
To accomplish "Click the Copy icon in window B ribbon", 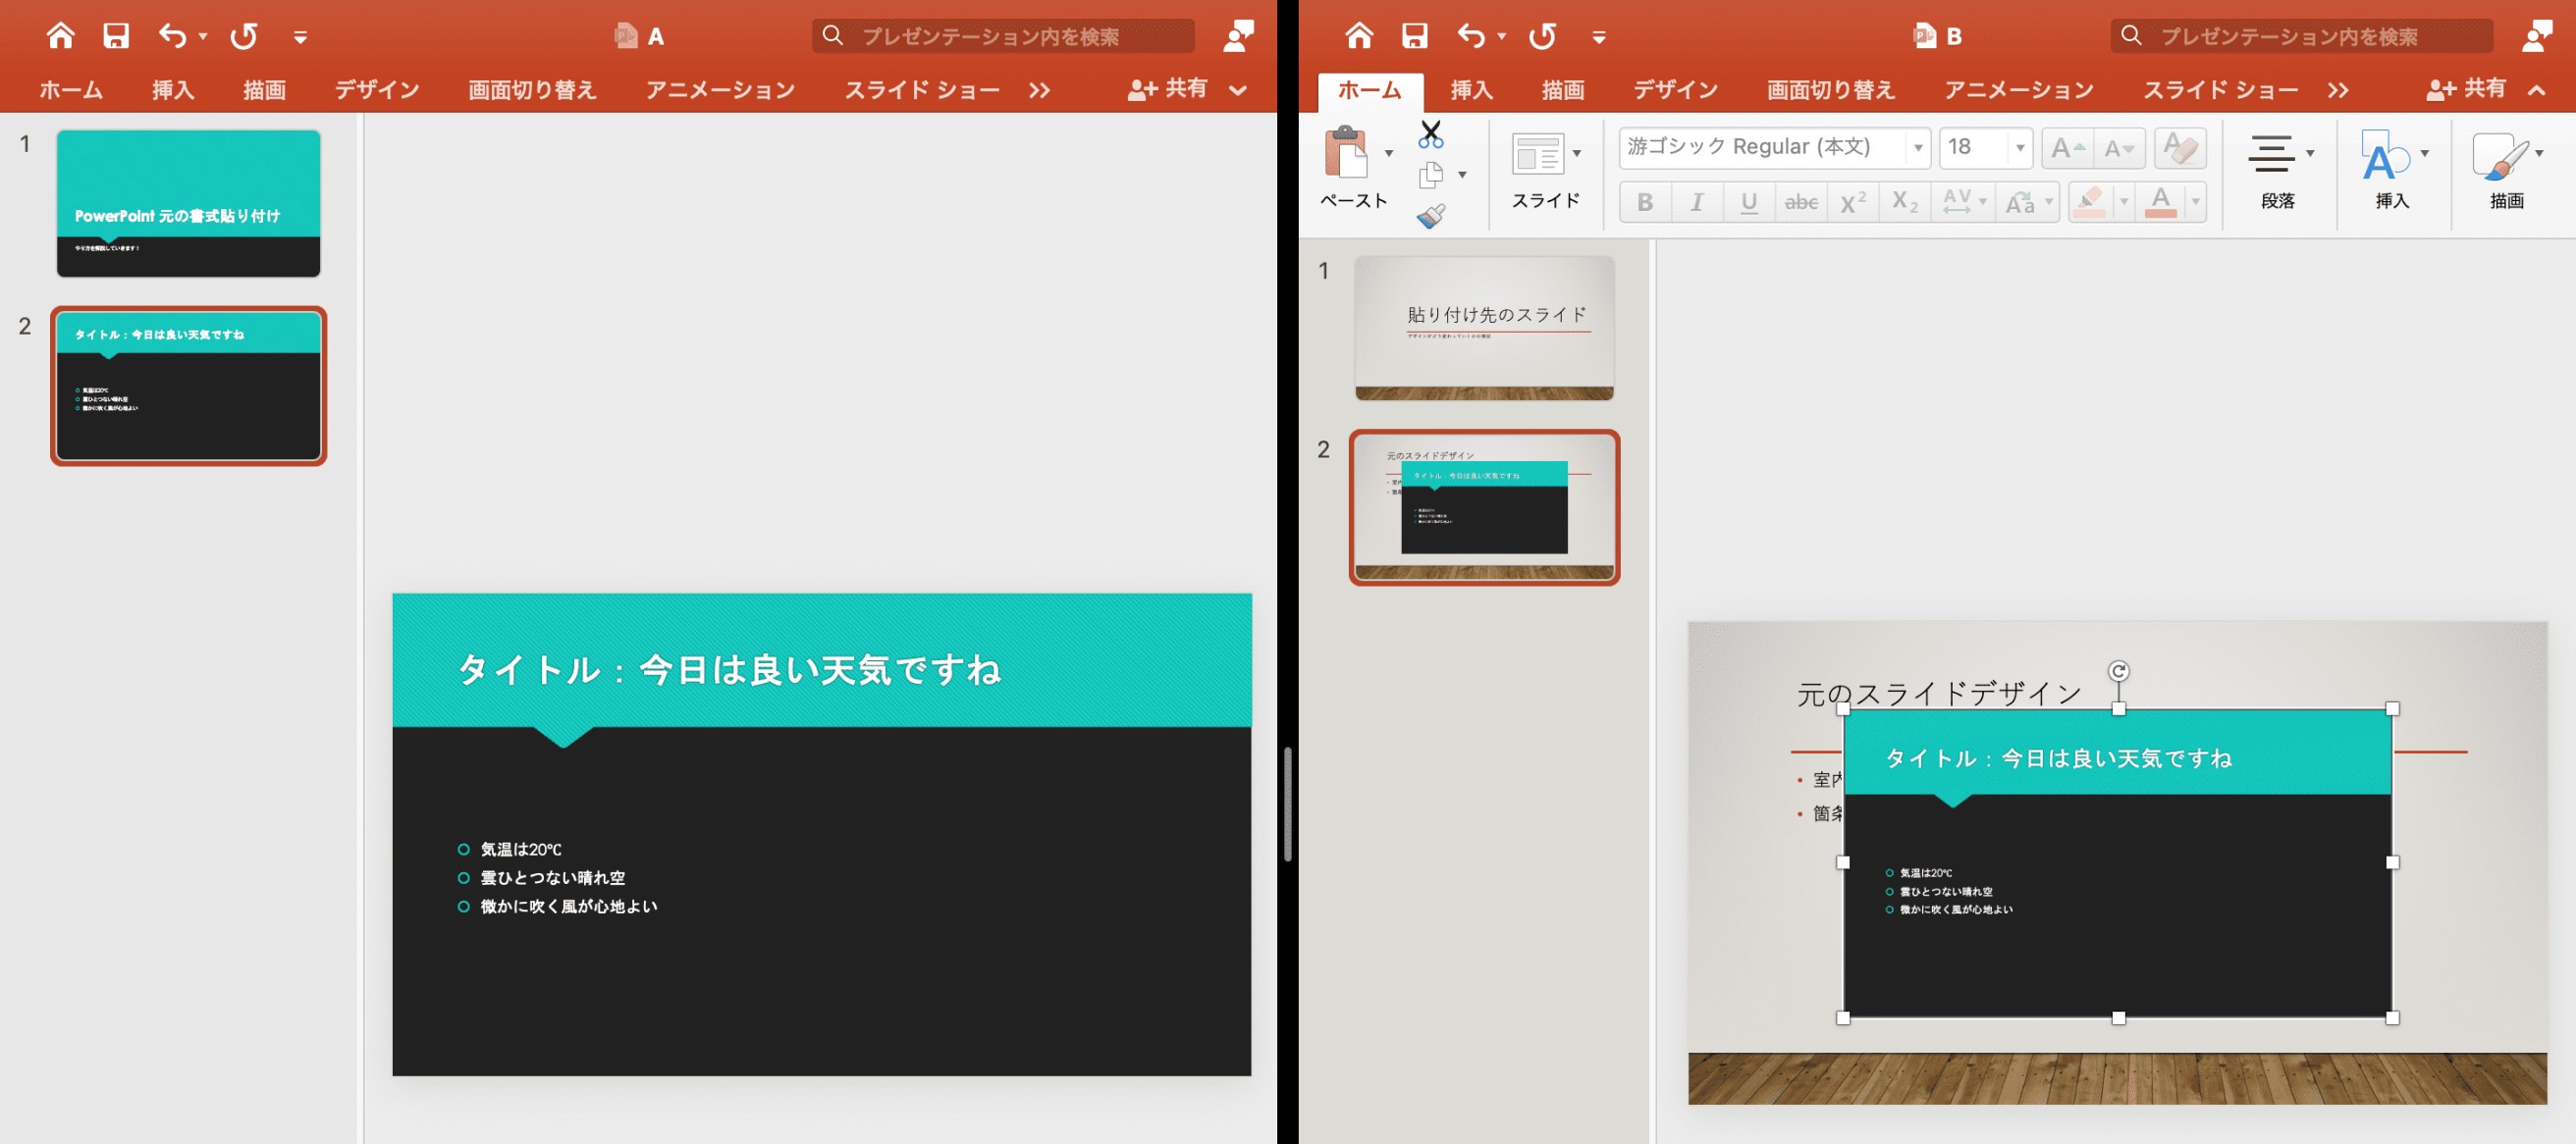I will pos(1431,175).
